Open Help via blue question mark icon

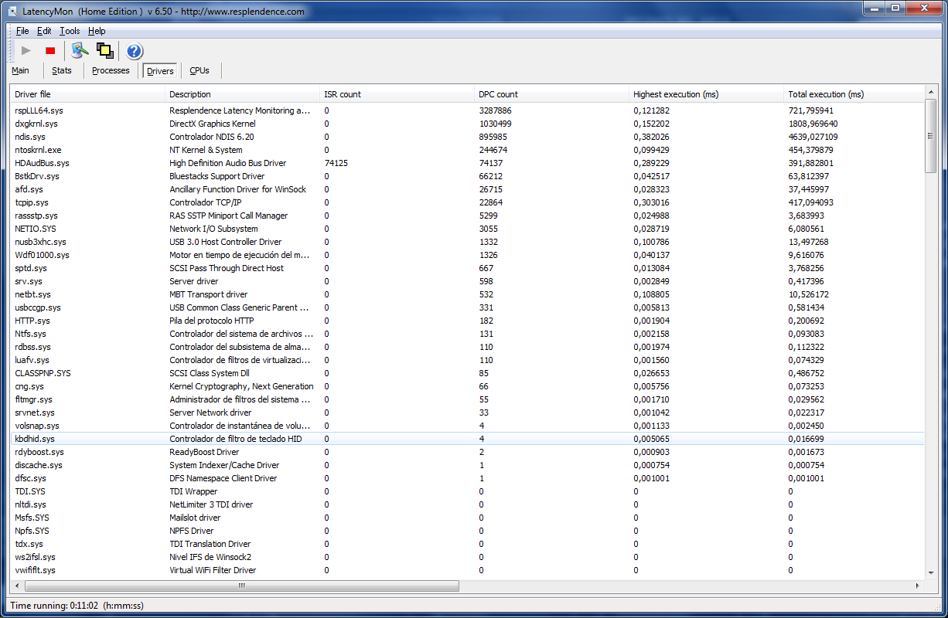[134, 51]
